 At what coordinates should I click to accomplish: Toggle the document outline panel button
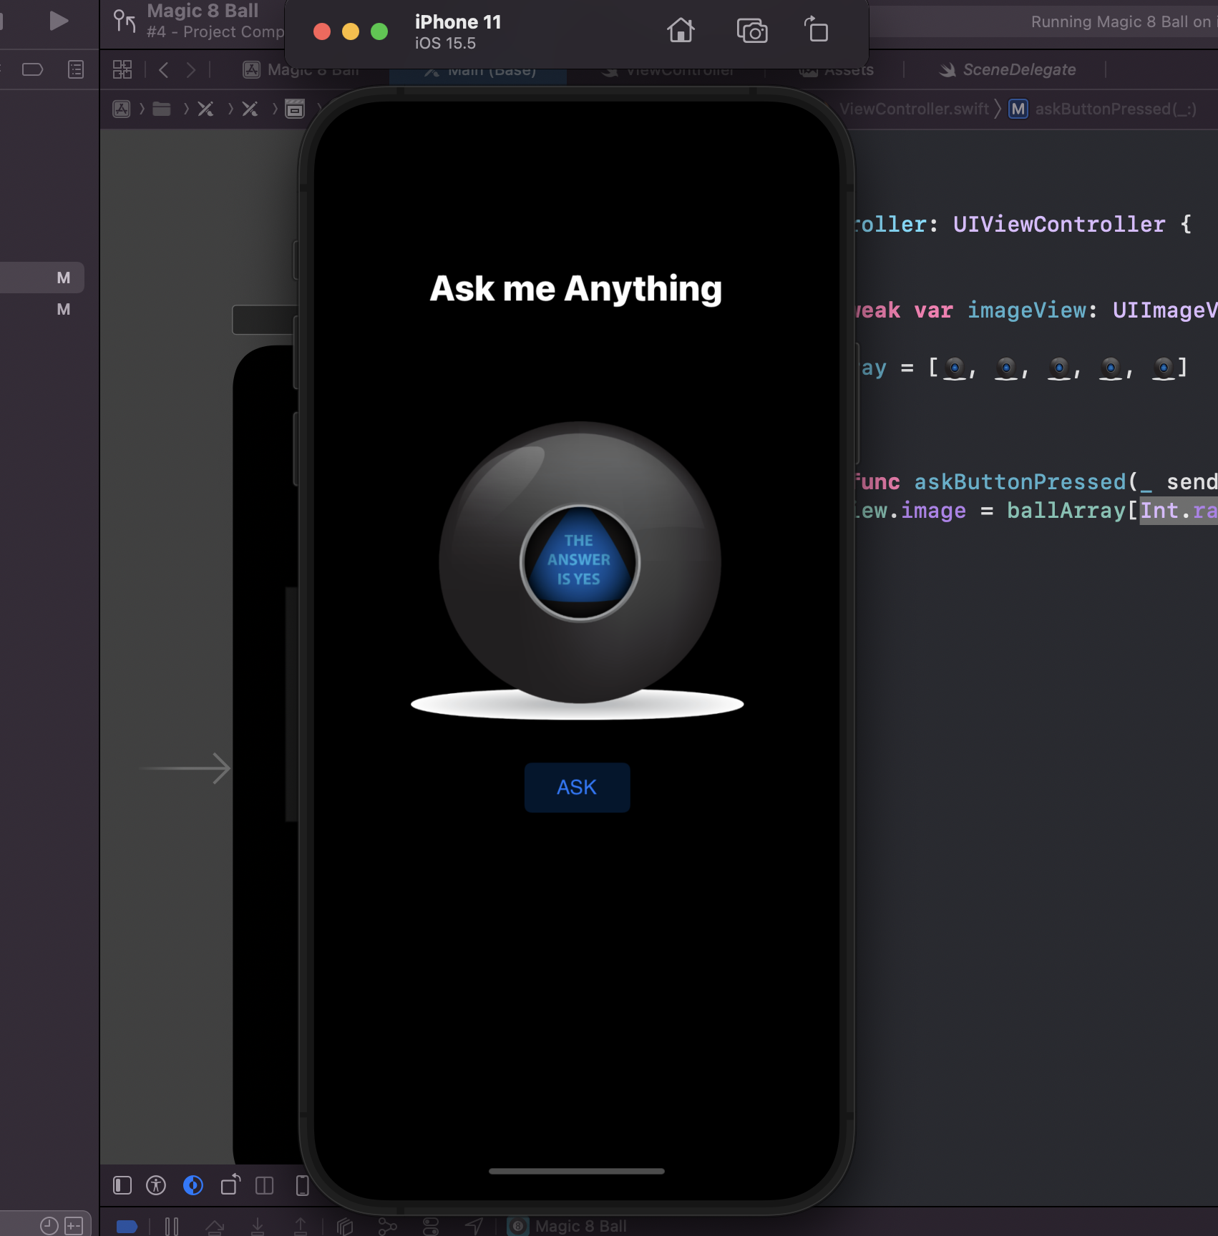[x=122, y=1185]
